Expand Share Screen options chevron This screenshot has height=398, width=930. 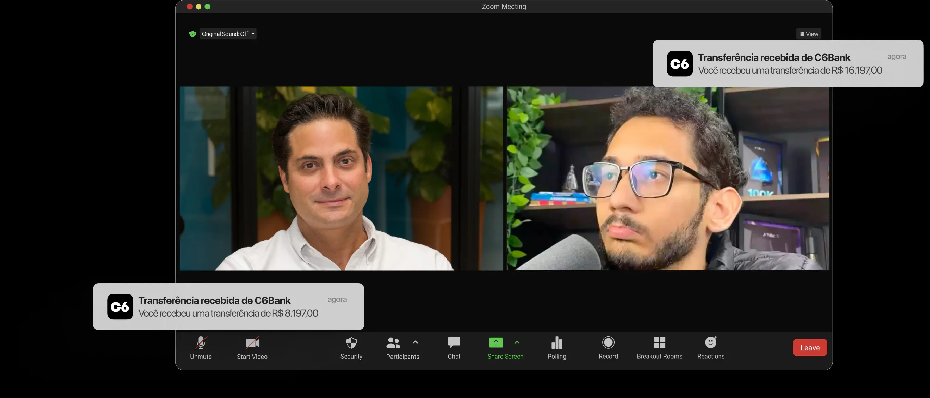tap(517, 342)
